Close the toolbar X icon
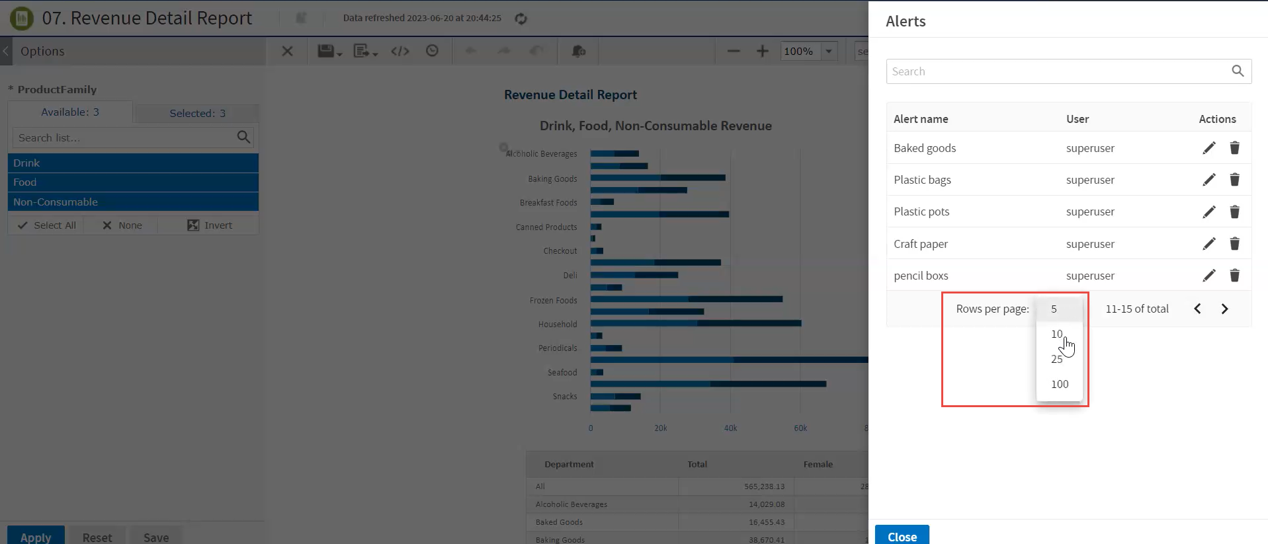 click(287, 51)
